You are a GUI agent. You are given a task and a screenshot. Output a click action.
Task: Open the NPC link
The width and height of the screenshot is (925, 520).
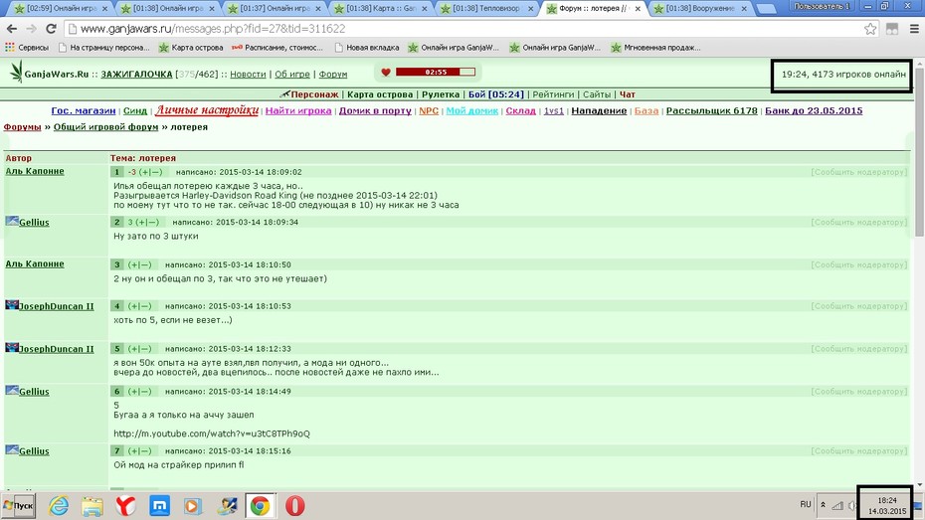(429, 110)
